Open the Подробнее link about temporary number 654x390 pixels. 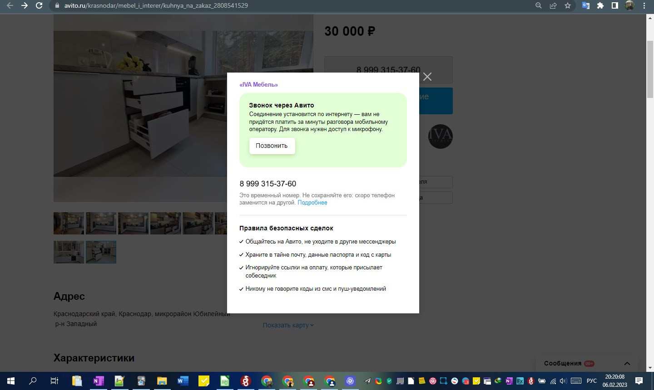(x=312, y=203)
